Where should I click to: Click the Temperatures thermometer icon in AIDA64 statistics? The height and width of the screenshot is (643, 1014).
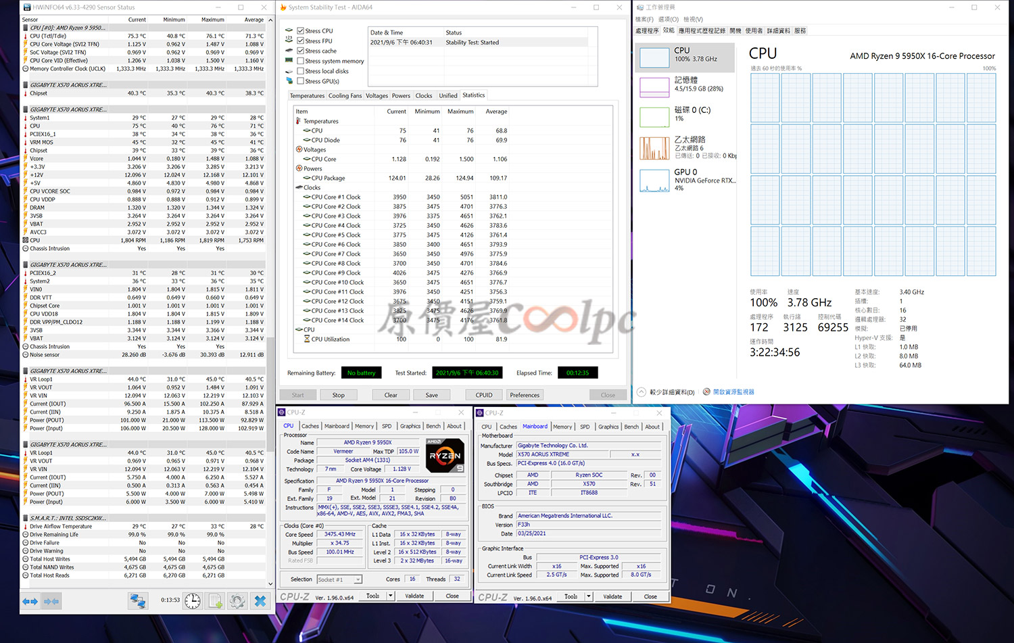(298, 121)
